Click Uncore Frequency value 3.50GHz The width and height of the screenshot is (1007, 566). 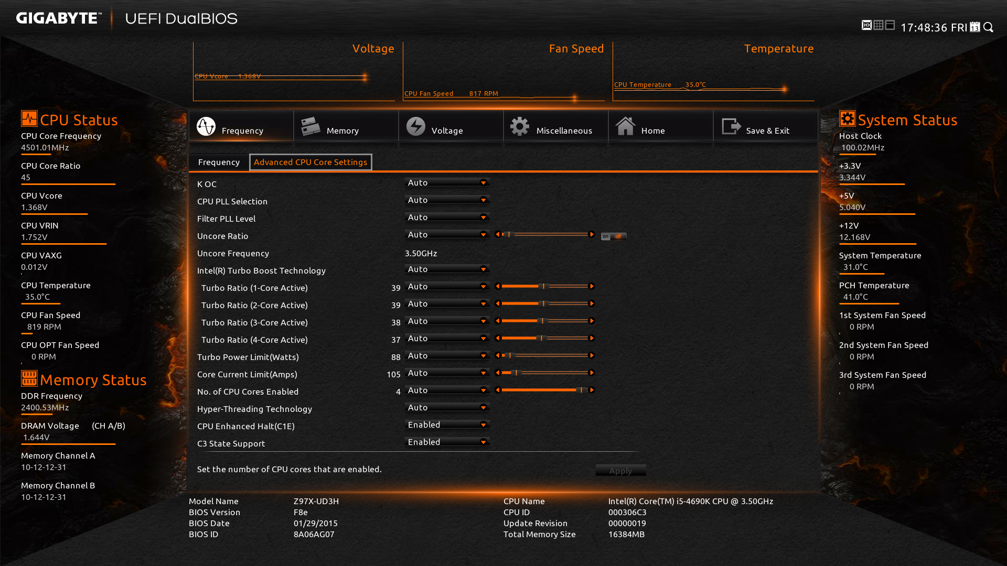[x=421, y=253]
